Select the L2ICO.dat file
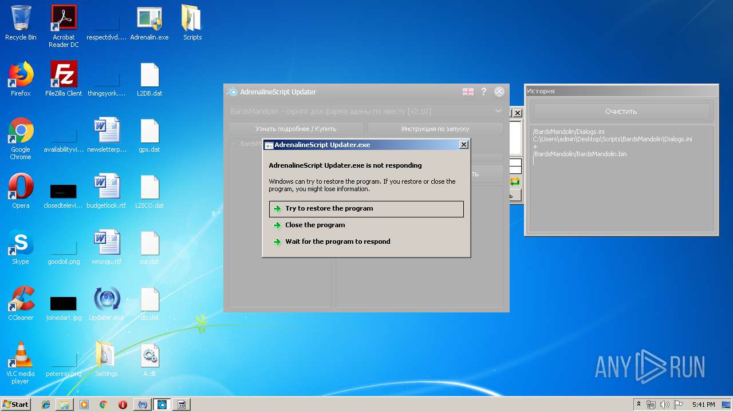This screenshot has width=733, height=412. tap(149, 191)
